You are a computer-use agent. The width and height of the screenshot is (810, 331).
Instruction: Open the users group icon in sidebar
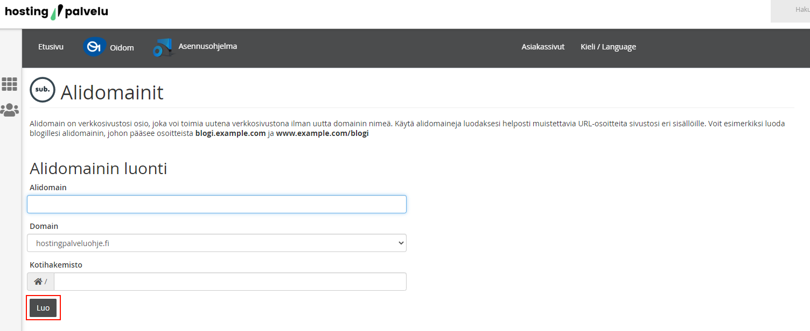tap(10, 111)
